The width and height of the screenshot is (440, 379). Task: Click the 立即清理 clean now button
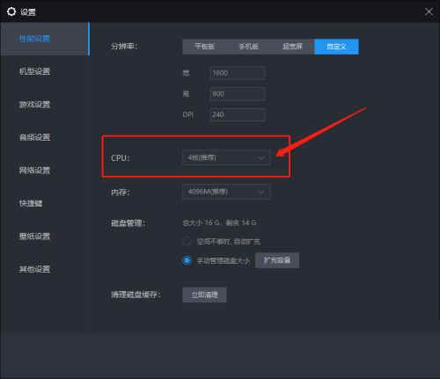click(x=204, y=295)
